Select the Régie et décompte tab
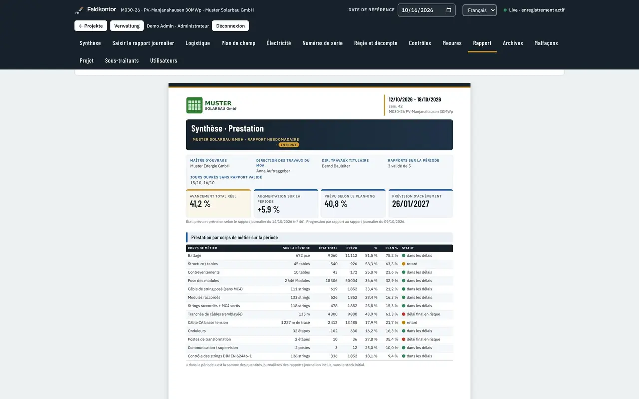 (x=376, y=43)
